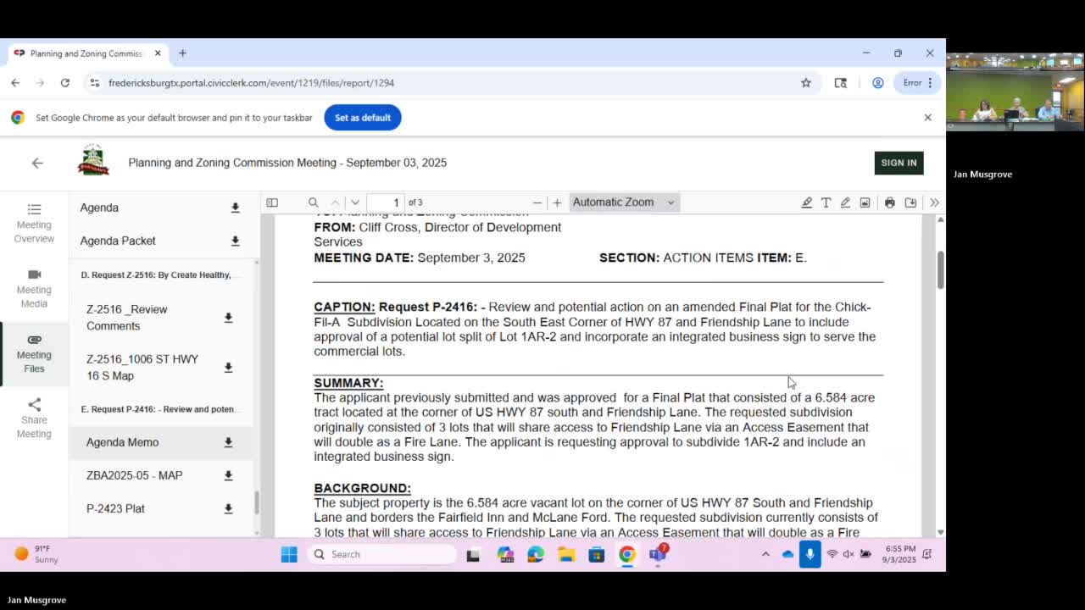Download the Agenda Memo
1085x610 pixels.
click(x=228, y=442)
